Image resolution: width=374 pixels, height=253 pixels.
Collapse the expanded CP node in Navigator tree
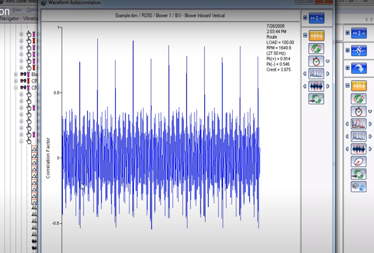[16, 88]
